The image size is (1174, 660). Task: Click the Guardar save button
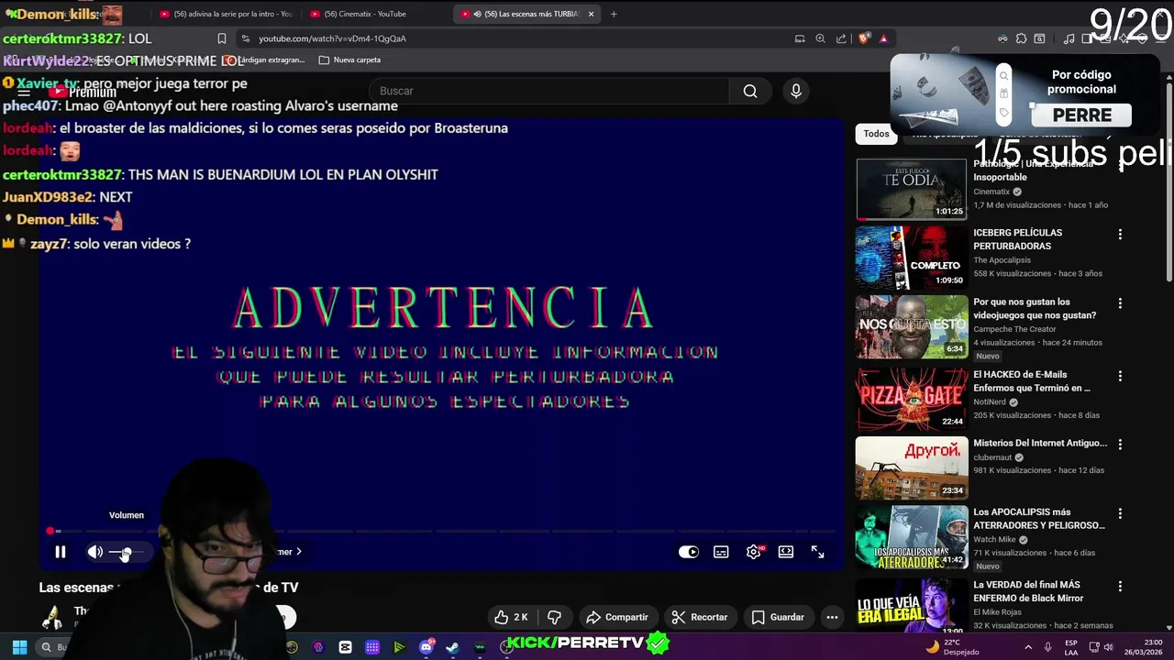click(x=778, y=617)
